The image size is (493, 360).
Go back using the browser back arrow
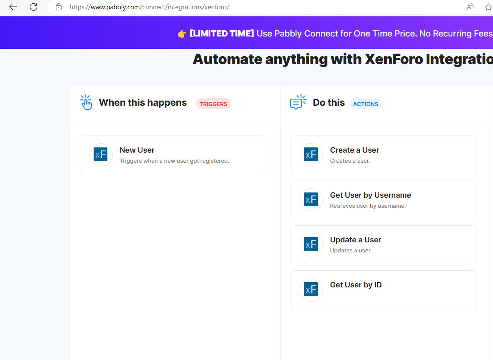tap(13, 7)
